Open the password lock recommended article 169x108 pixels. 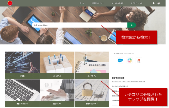pos(128,82)
